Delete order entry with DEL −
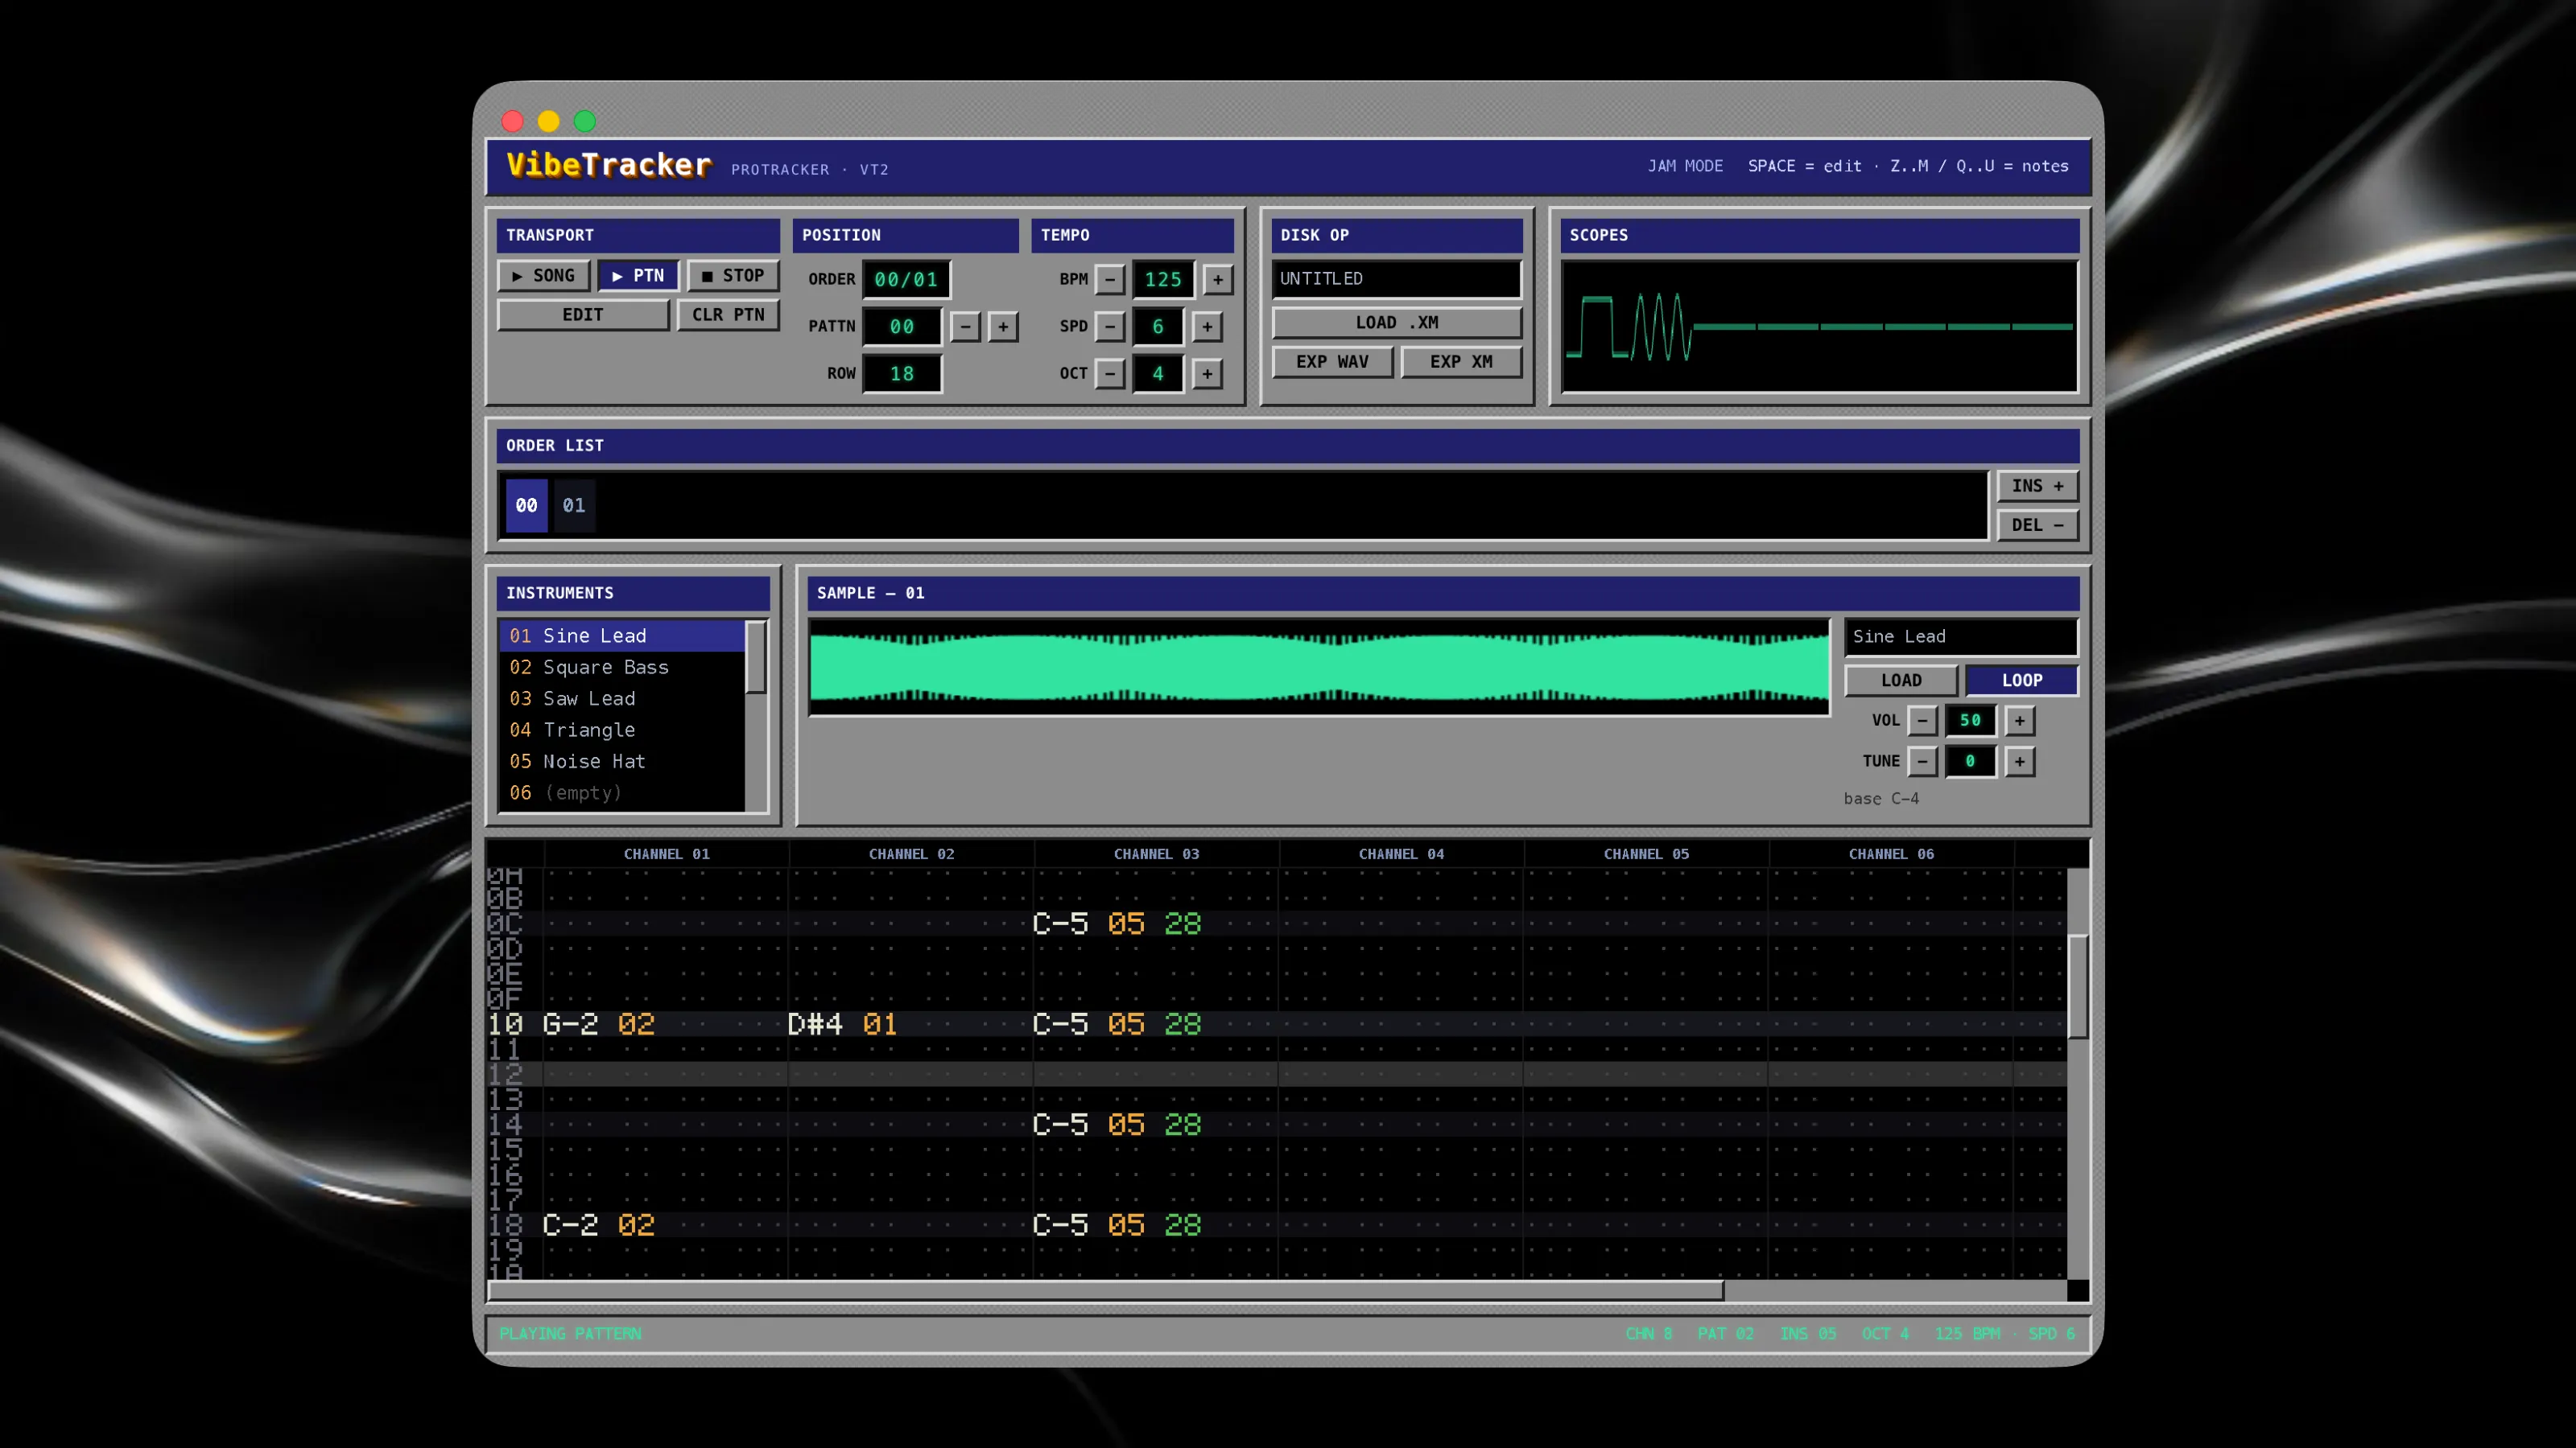2576x1448 pixels. 2038,525
